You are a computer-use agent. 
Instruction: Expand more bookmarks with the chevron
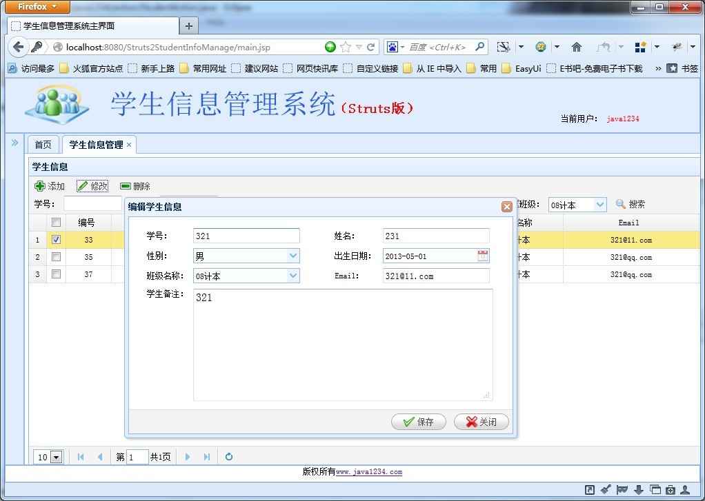(x=658, y=68)
